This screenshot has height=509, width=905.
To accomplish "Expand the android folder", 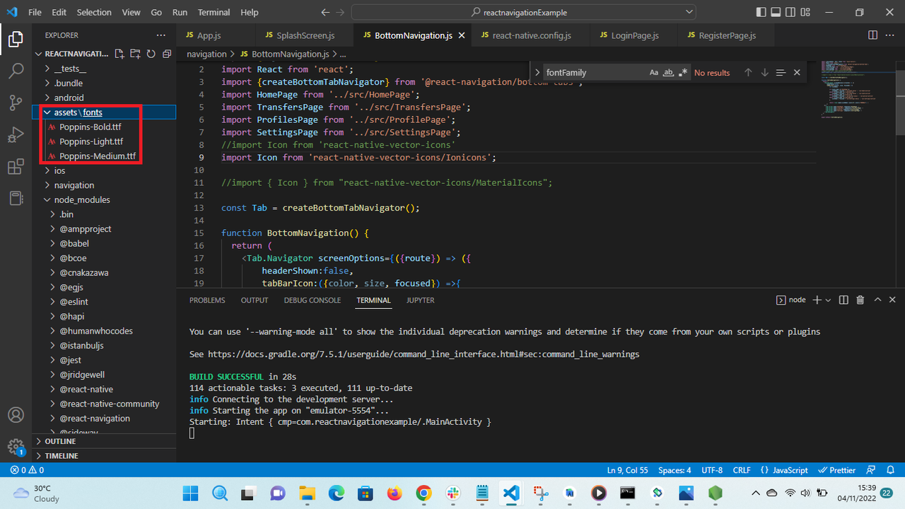I will tap(69, 98).
